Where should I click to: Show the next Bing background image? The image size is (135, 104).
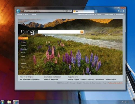118,73
